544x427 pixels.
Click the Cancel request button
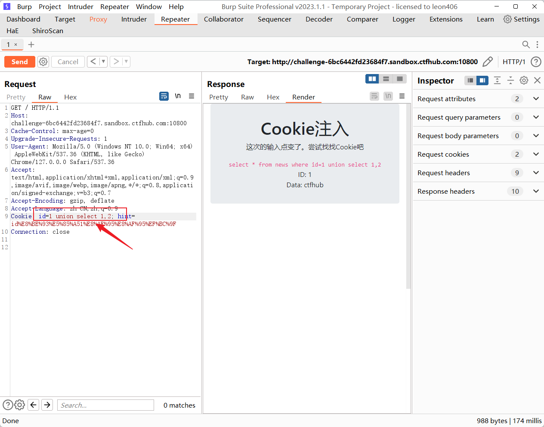tap(68, 62)
